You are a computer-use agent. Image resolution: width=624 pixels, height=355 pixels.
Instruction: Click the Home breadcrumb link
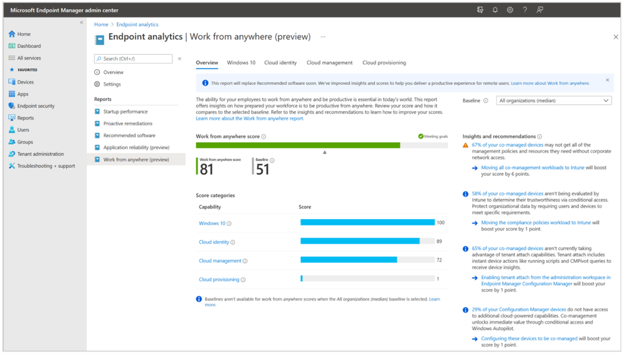pyautogui.click(x=101, y=25)
